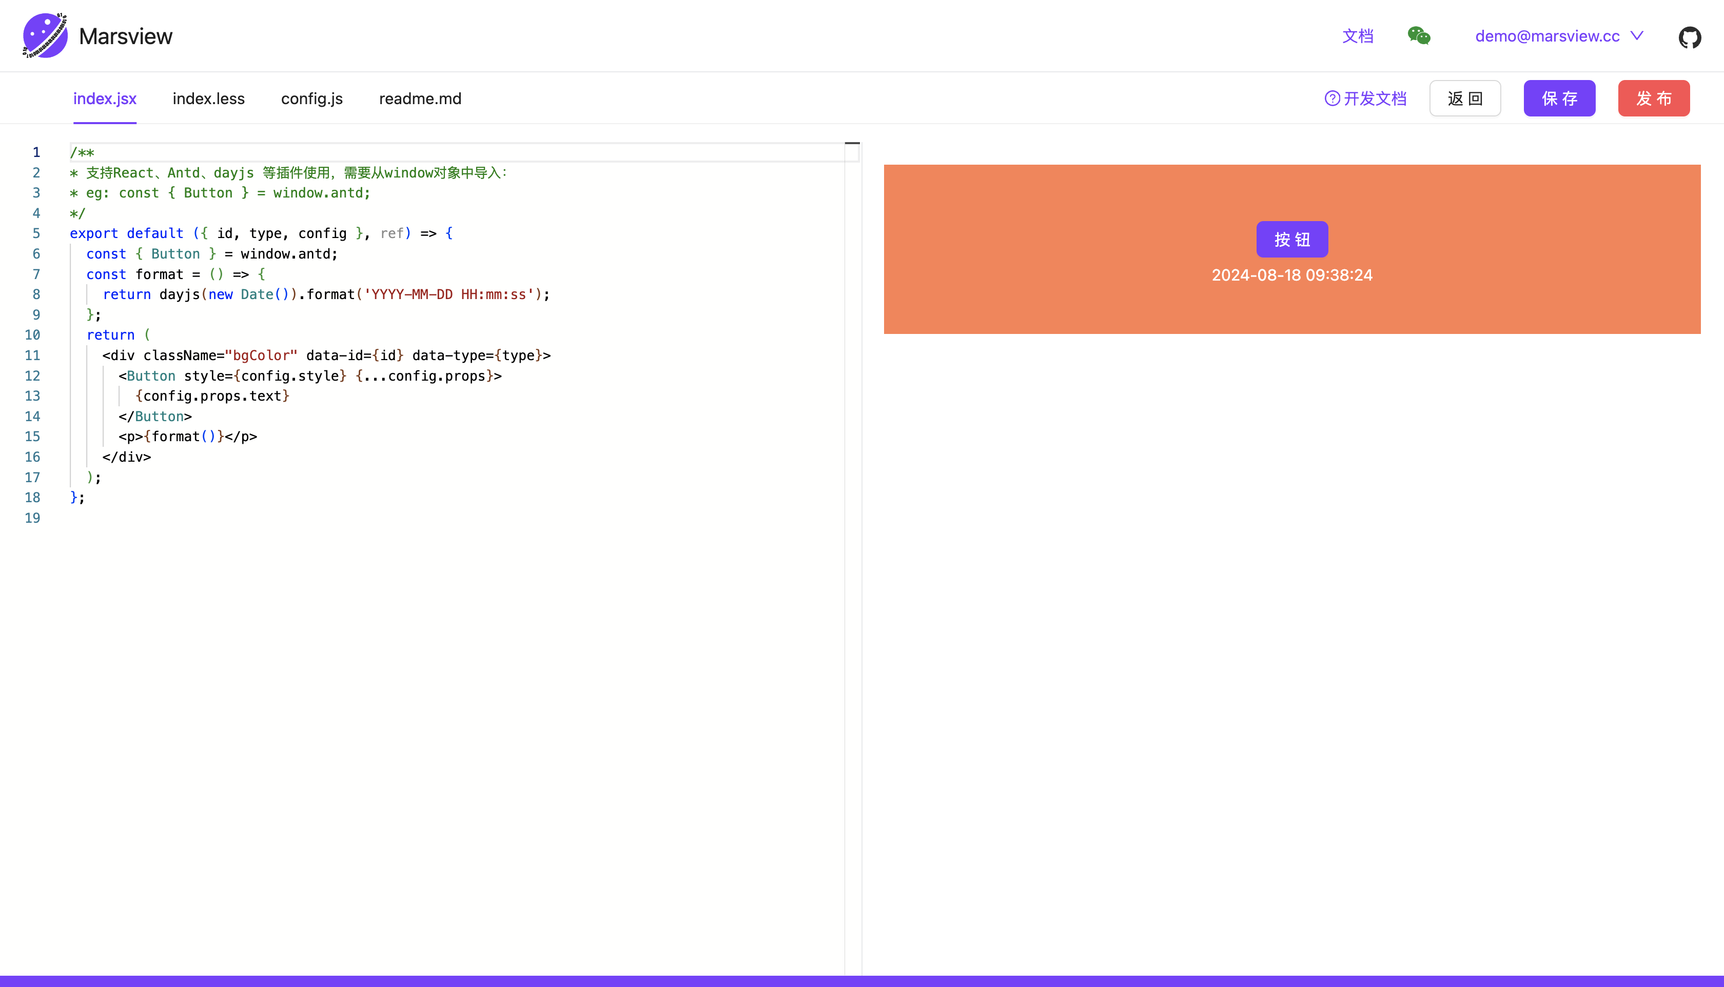Click the 按钮 button in preview

[x=1291, y=239]
